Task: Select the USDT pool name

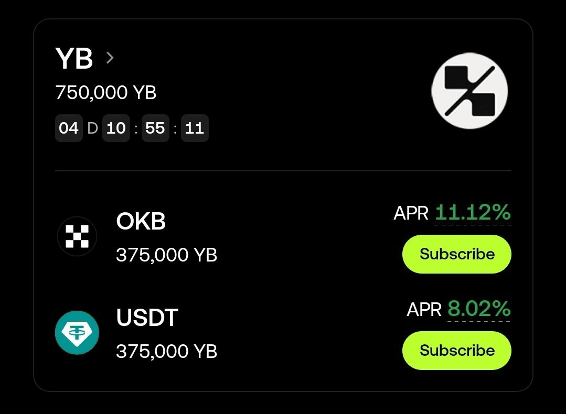Action: coord(147,318)
